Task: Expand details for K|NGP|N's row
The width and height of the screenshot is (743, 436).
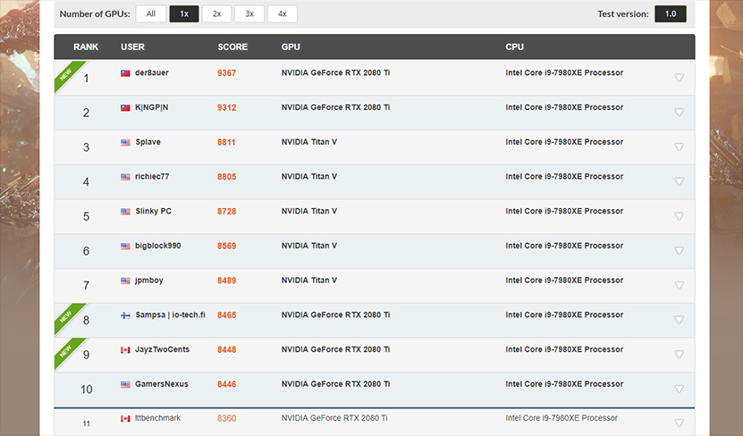Action: (679, 113)
